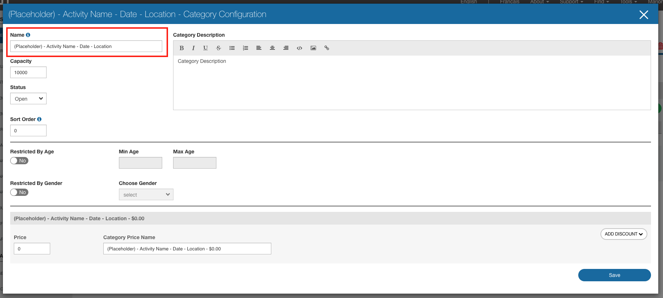Insert an image into description
Image resolution: width=663 pixels, height=298 pixels.
click(313, 48)
